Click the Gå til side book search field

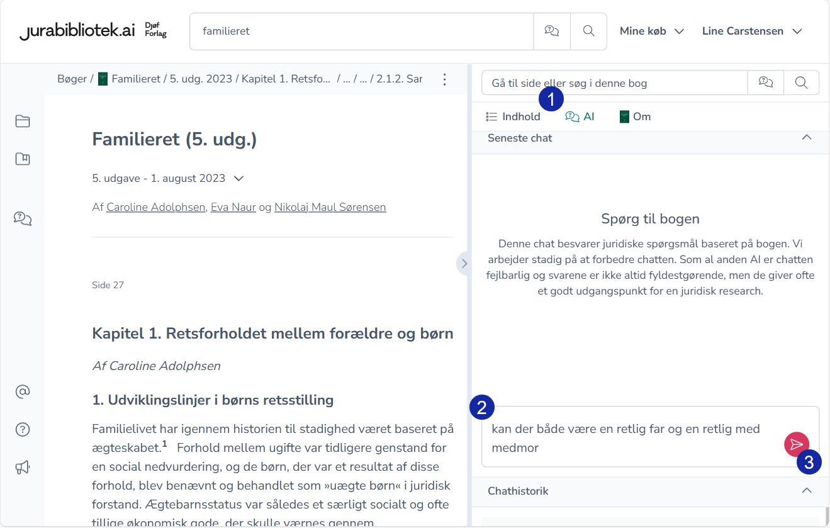614,82
